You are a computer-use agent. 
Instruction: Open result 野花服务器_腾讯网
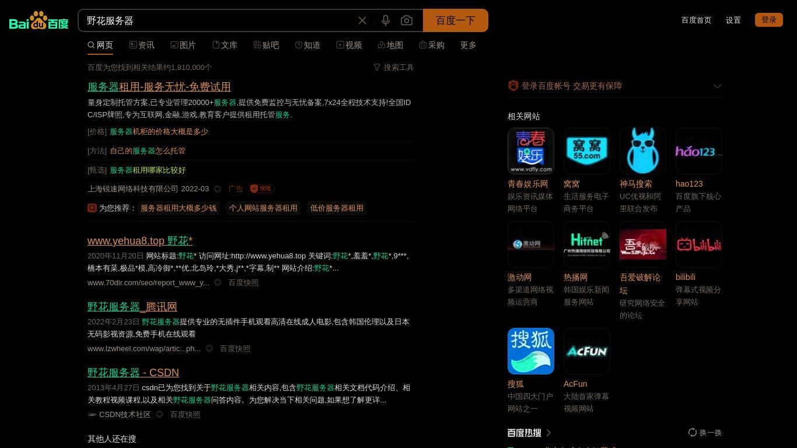132,307
